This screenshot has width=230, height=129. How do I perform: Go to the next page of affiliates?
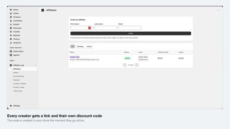click(x=137, y=65)
